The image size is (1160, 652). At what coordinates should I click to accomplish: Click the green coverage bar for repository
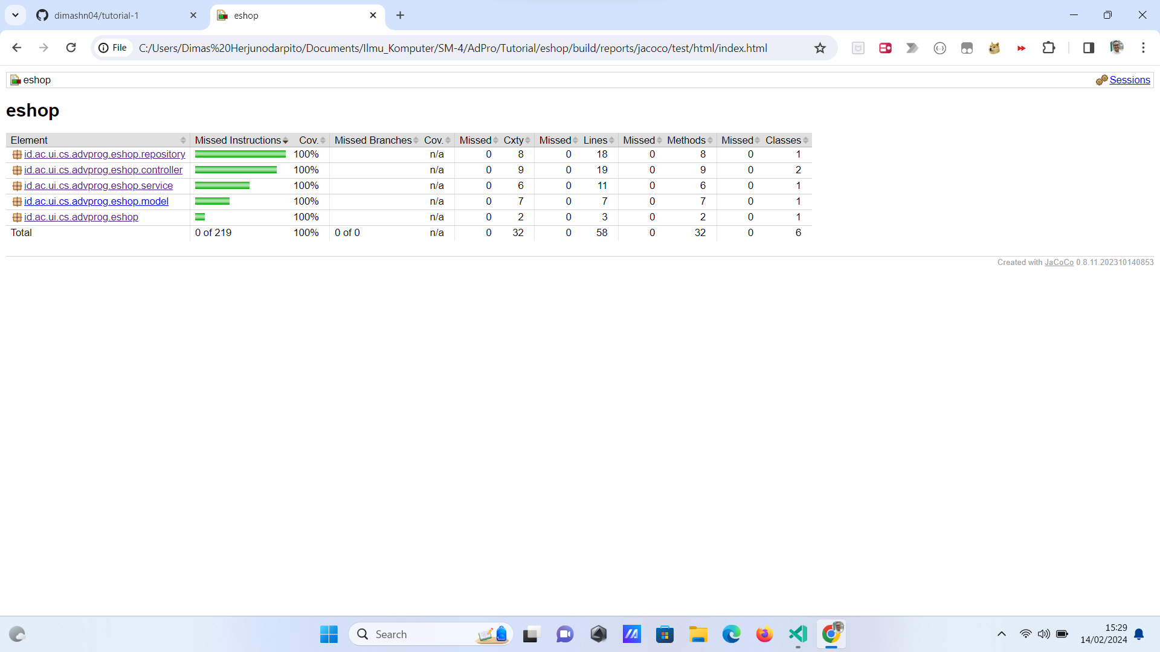click(x=240, y=155)
